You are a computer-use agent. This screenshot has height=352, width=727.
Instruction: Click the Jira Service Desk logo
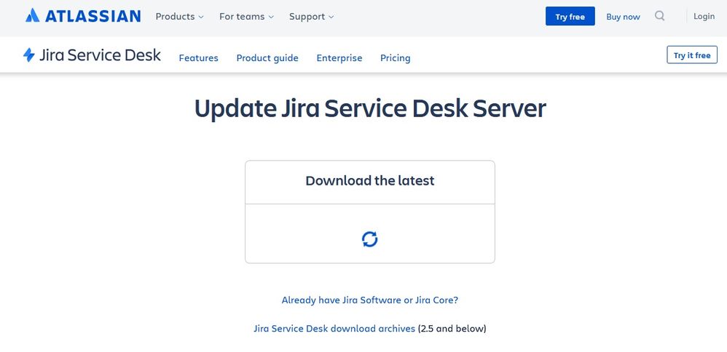[92, 55]
